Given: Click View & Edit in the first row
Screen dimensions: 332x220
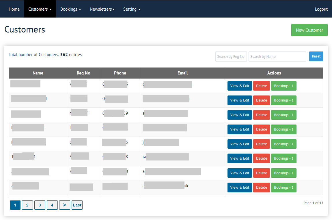Looking at the screenshot, I should (240, 86).
